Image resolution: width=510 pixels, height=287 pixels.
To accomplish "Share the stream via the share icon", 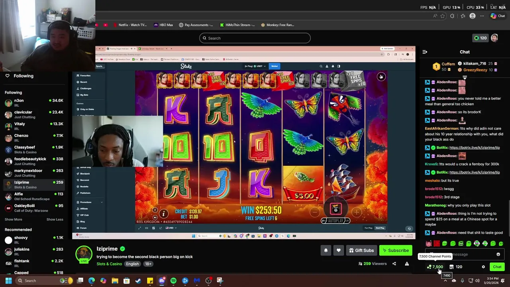I will point(394,263).
